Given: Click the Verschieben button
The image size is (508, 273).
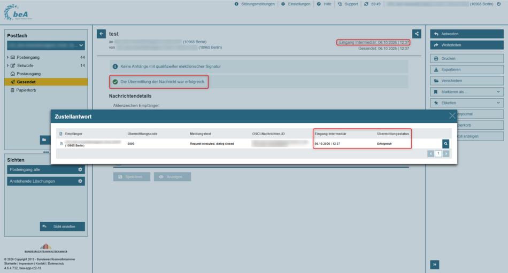Looking at the screenshot, I should [x=467, y=81].
